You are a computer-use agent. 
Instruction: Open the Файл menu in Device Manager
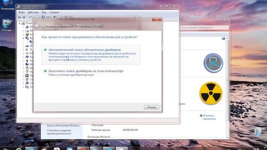[22, 12]
